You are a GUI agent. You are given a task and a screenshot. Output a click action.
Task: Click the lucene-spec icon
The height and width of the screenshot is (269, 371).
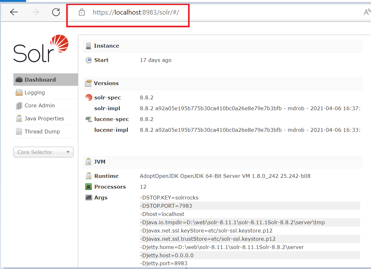click(89, 119)
